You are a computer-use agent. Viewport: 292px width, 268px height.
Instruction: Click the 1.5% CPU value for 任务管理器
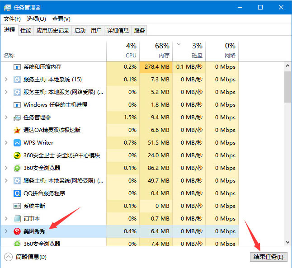click(130, 118)
